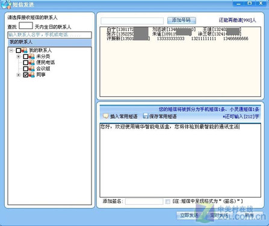269x226 pixels.
Task: Focus the 添加签名 signature input field
Action: [144, 201]
